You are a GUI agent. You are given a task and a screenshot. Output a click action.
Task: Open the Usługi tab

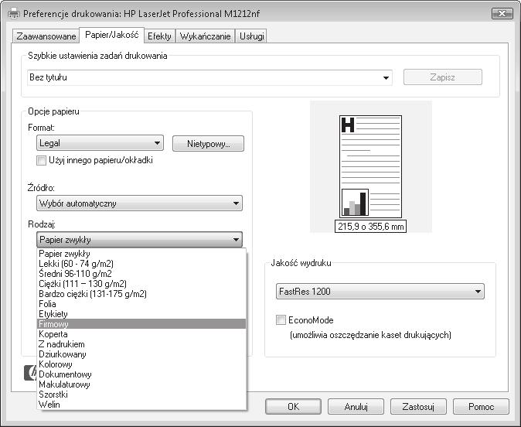[x=251, y=36]
